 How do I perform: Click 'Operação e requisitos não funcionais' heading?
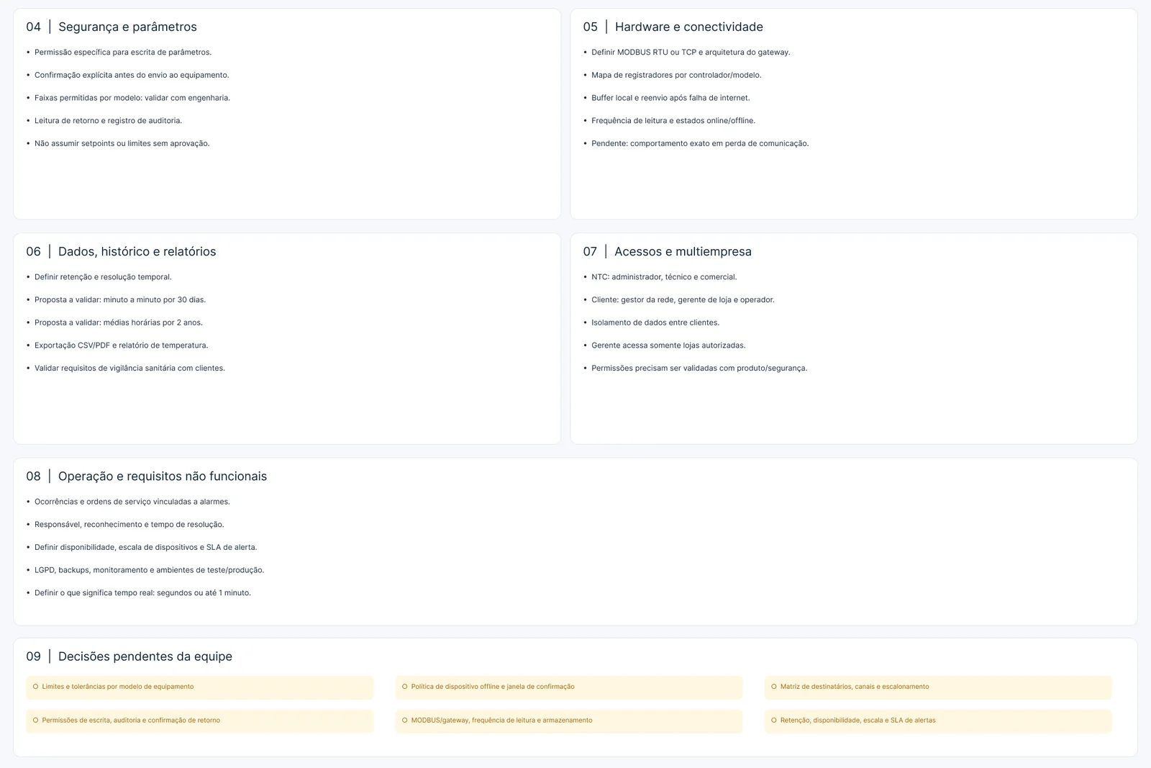(x=163, y=476)
